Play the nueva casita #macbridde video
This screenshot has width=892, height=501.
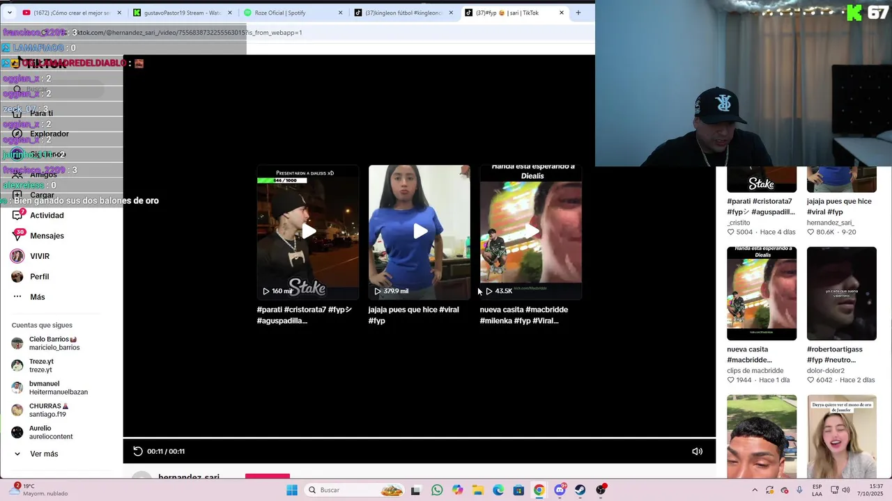531,232
